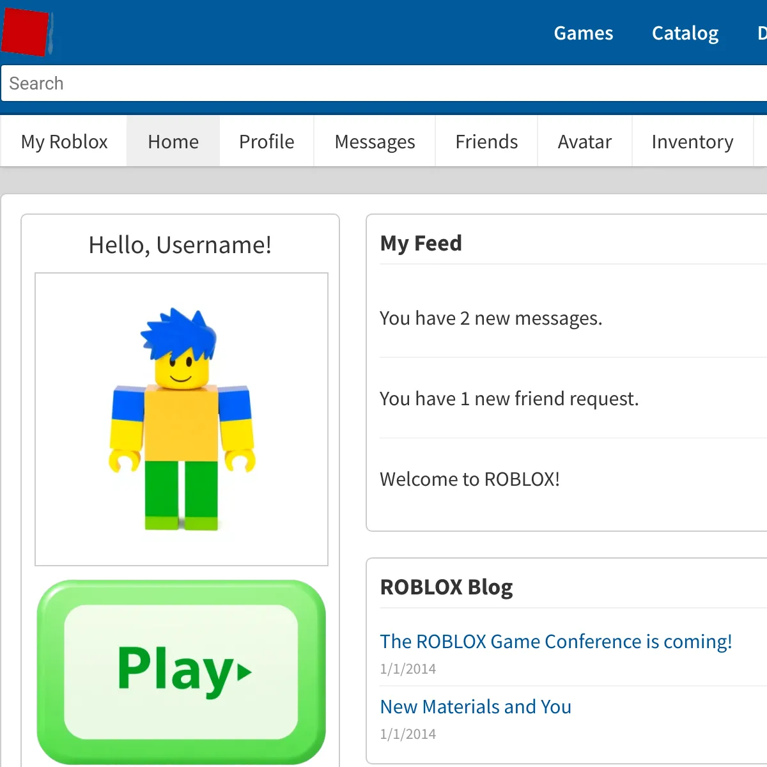Click the 'My Feed' heading

click(x=421, y=244)
